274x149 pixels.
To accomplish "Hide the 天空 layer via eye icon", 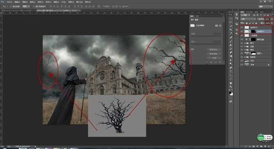I will coord(241,61).
